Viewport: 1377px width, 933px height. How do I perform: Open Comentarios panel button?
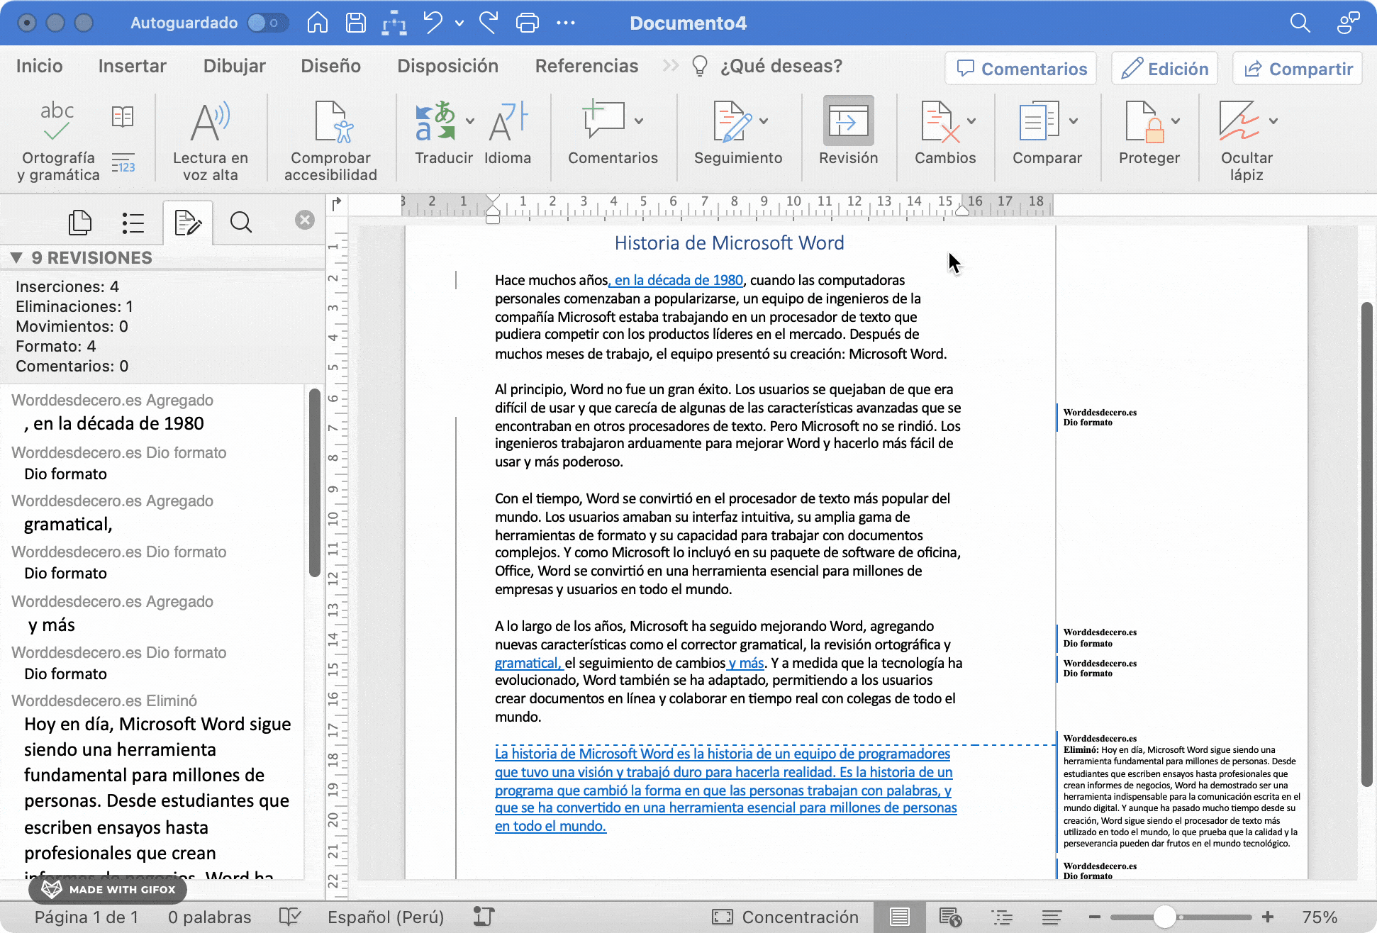[x=1021, y=67]
